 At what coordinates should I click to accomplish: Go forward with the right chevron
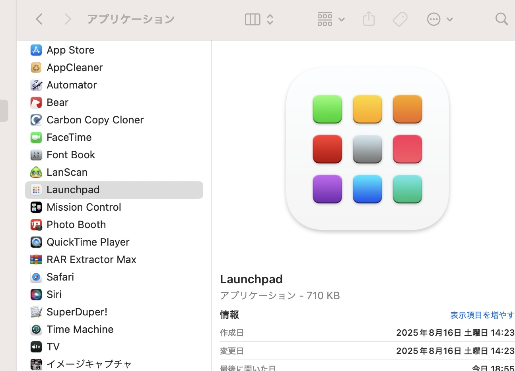point(68,19)
